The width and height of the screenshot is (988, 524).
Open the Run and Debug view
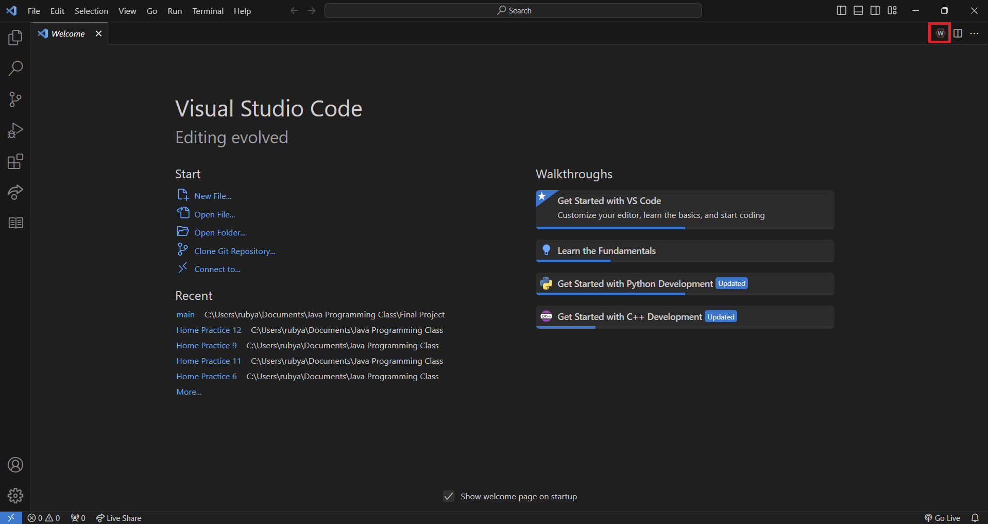pyautogui.click(x=15, y=130)
